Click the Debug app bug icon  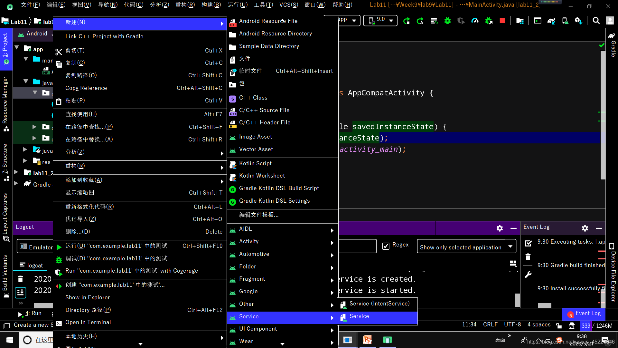point(447,21)
